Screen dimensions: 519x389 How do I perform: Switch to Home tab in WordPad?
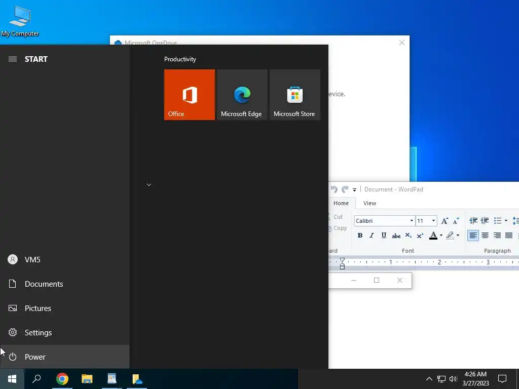pyautogui.click(x=341, y=203)
